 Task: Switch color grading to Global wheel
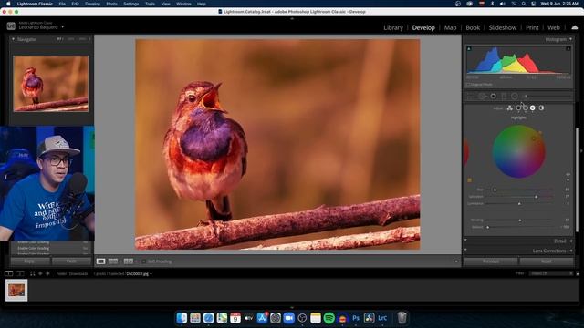point(541,108)
